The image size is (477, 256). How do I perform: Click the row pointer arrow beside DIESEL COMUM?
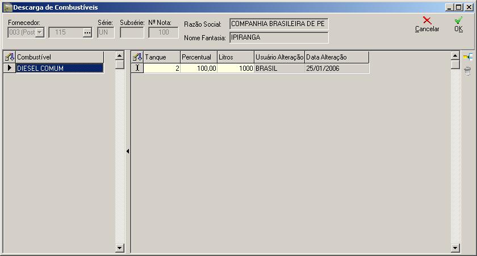pyautogui.click(x=10, y=68)
